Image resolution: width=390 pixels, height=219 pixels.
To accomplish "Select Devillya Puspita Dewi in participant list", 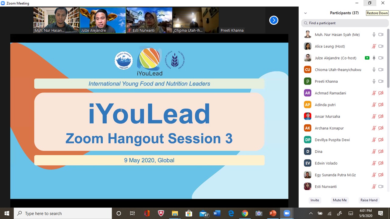I will pyautogui.click(x=332, y=140).
